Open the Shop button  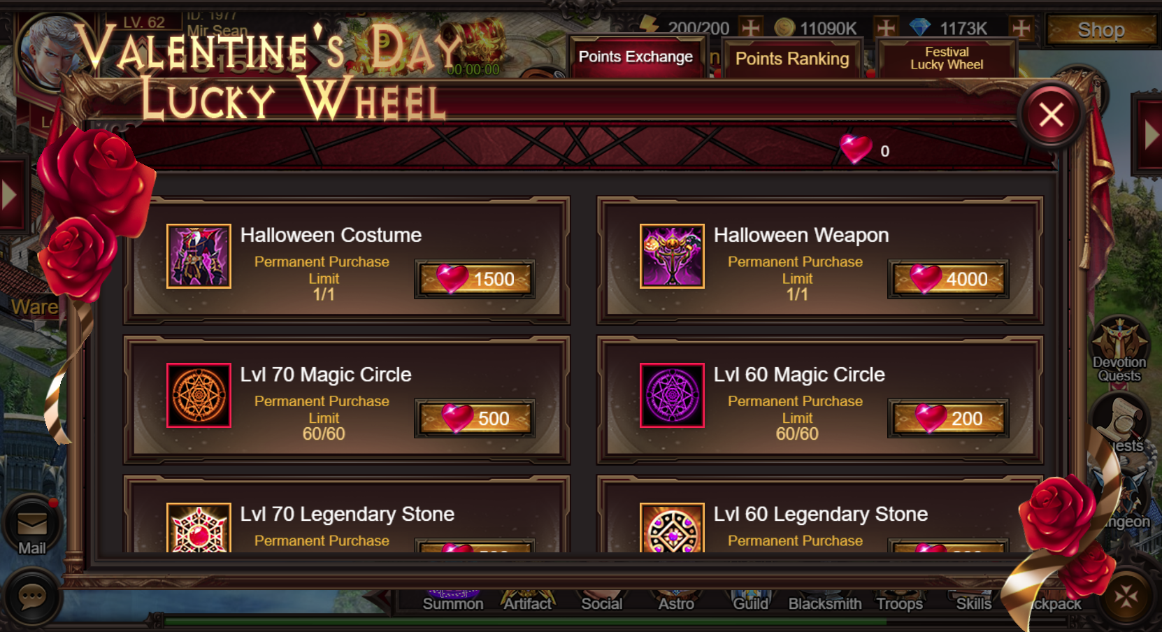pyautogui.click(x=1100, y=30)
